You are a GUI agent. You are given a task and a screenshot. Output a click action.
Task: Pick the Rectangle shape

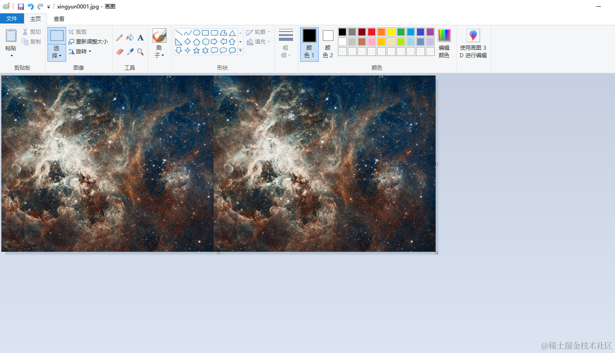pos(205,33)
